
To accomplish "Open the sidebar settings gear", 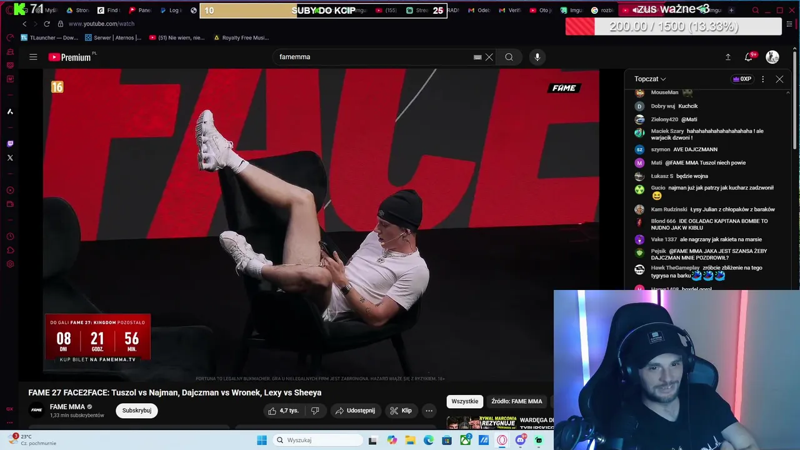I will (x=10, y=264).
